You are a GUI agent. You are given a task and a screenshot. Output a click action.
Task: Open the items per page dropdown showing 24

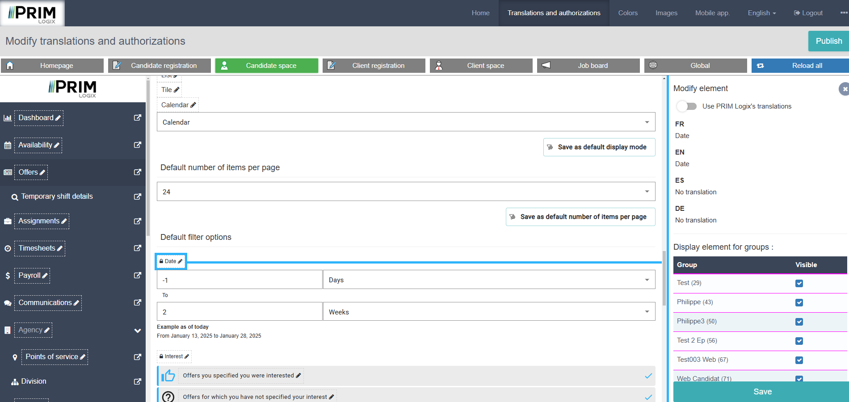coord(406,192)
